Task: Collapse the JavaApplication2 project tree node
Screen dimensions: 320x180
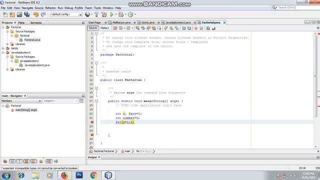Action: coord(3,52)
